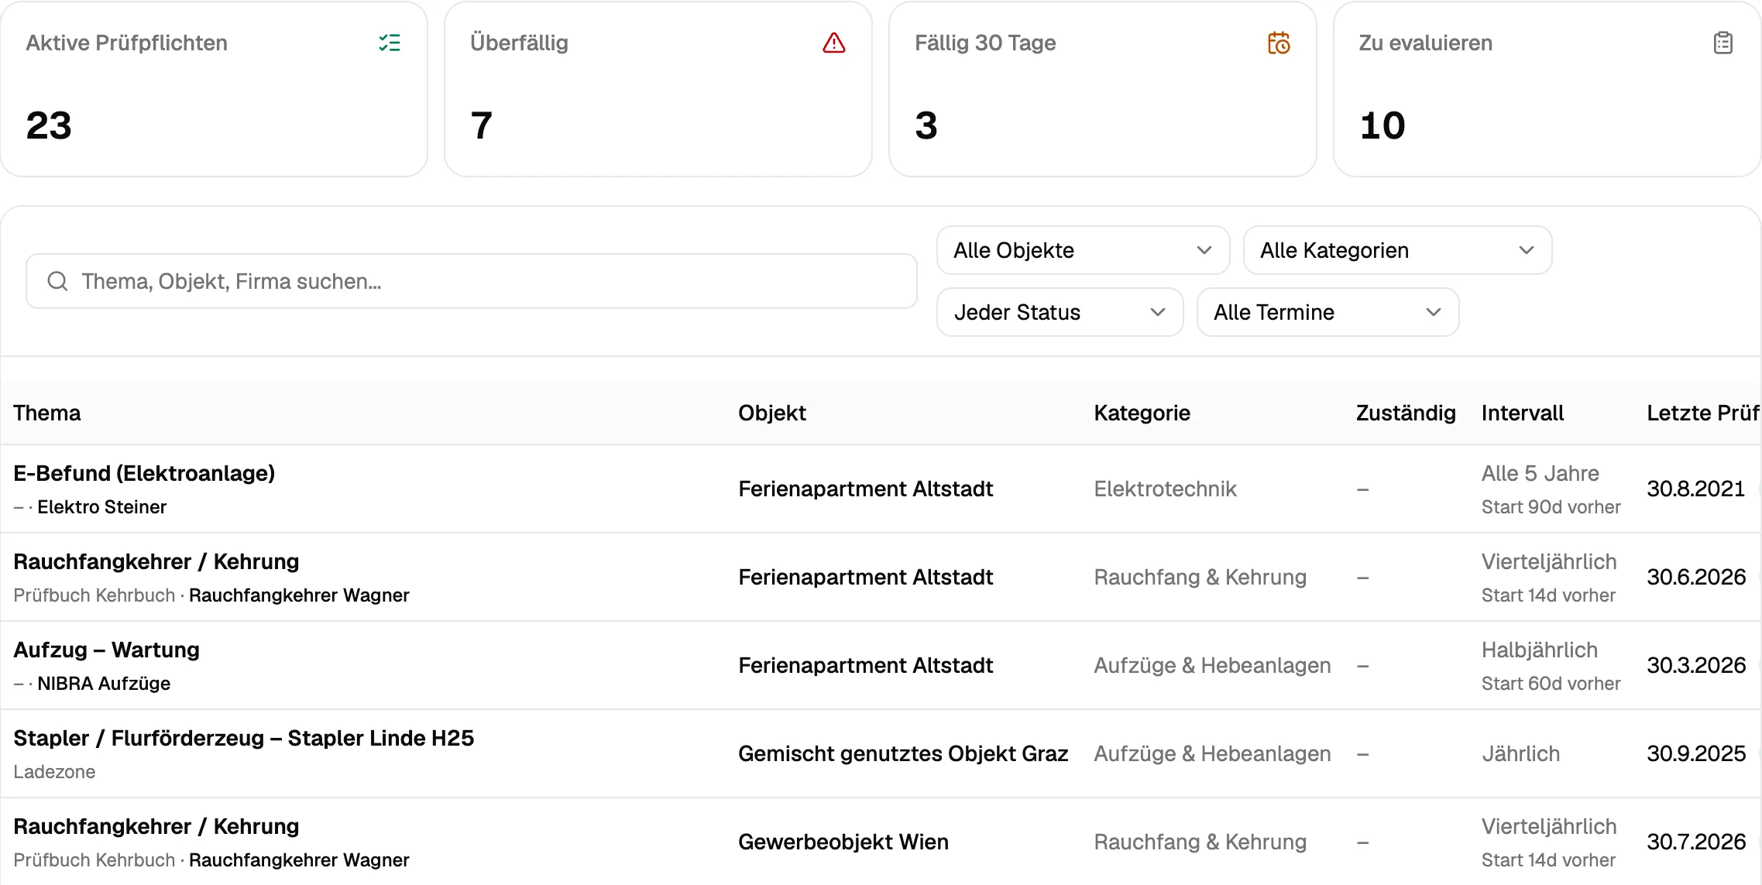Click the Kategorie column header
The image size is (1762, 885).
(1142, 413)
